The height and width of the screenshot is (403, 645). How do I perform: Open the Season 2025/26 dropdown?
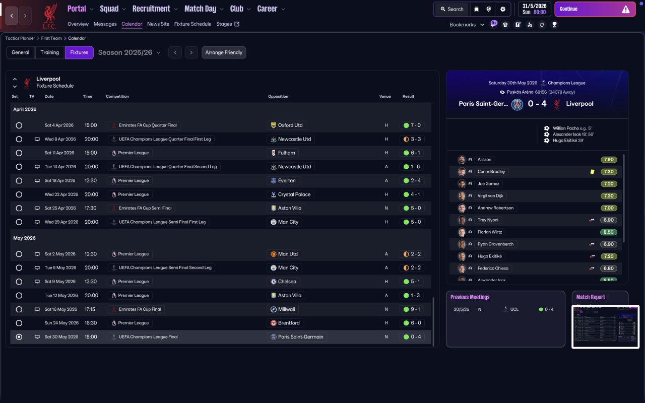tap(130, 52)
